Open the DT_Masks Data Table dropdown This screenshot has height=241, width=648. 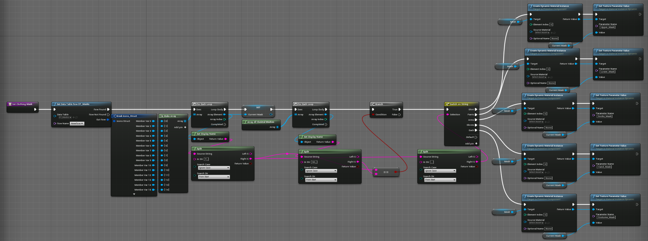pos(65,117)
